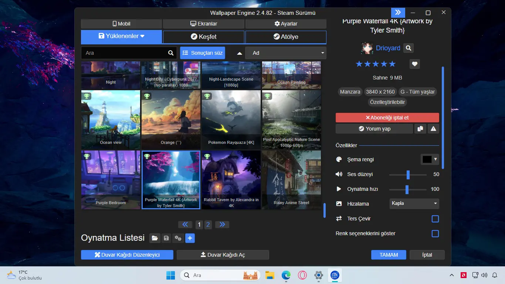Collapse side panel with double-arrow button
Viewport: 505px width, 284px height.
pos(398,12)
